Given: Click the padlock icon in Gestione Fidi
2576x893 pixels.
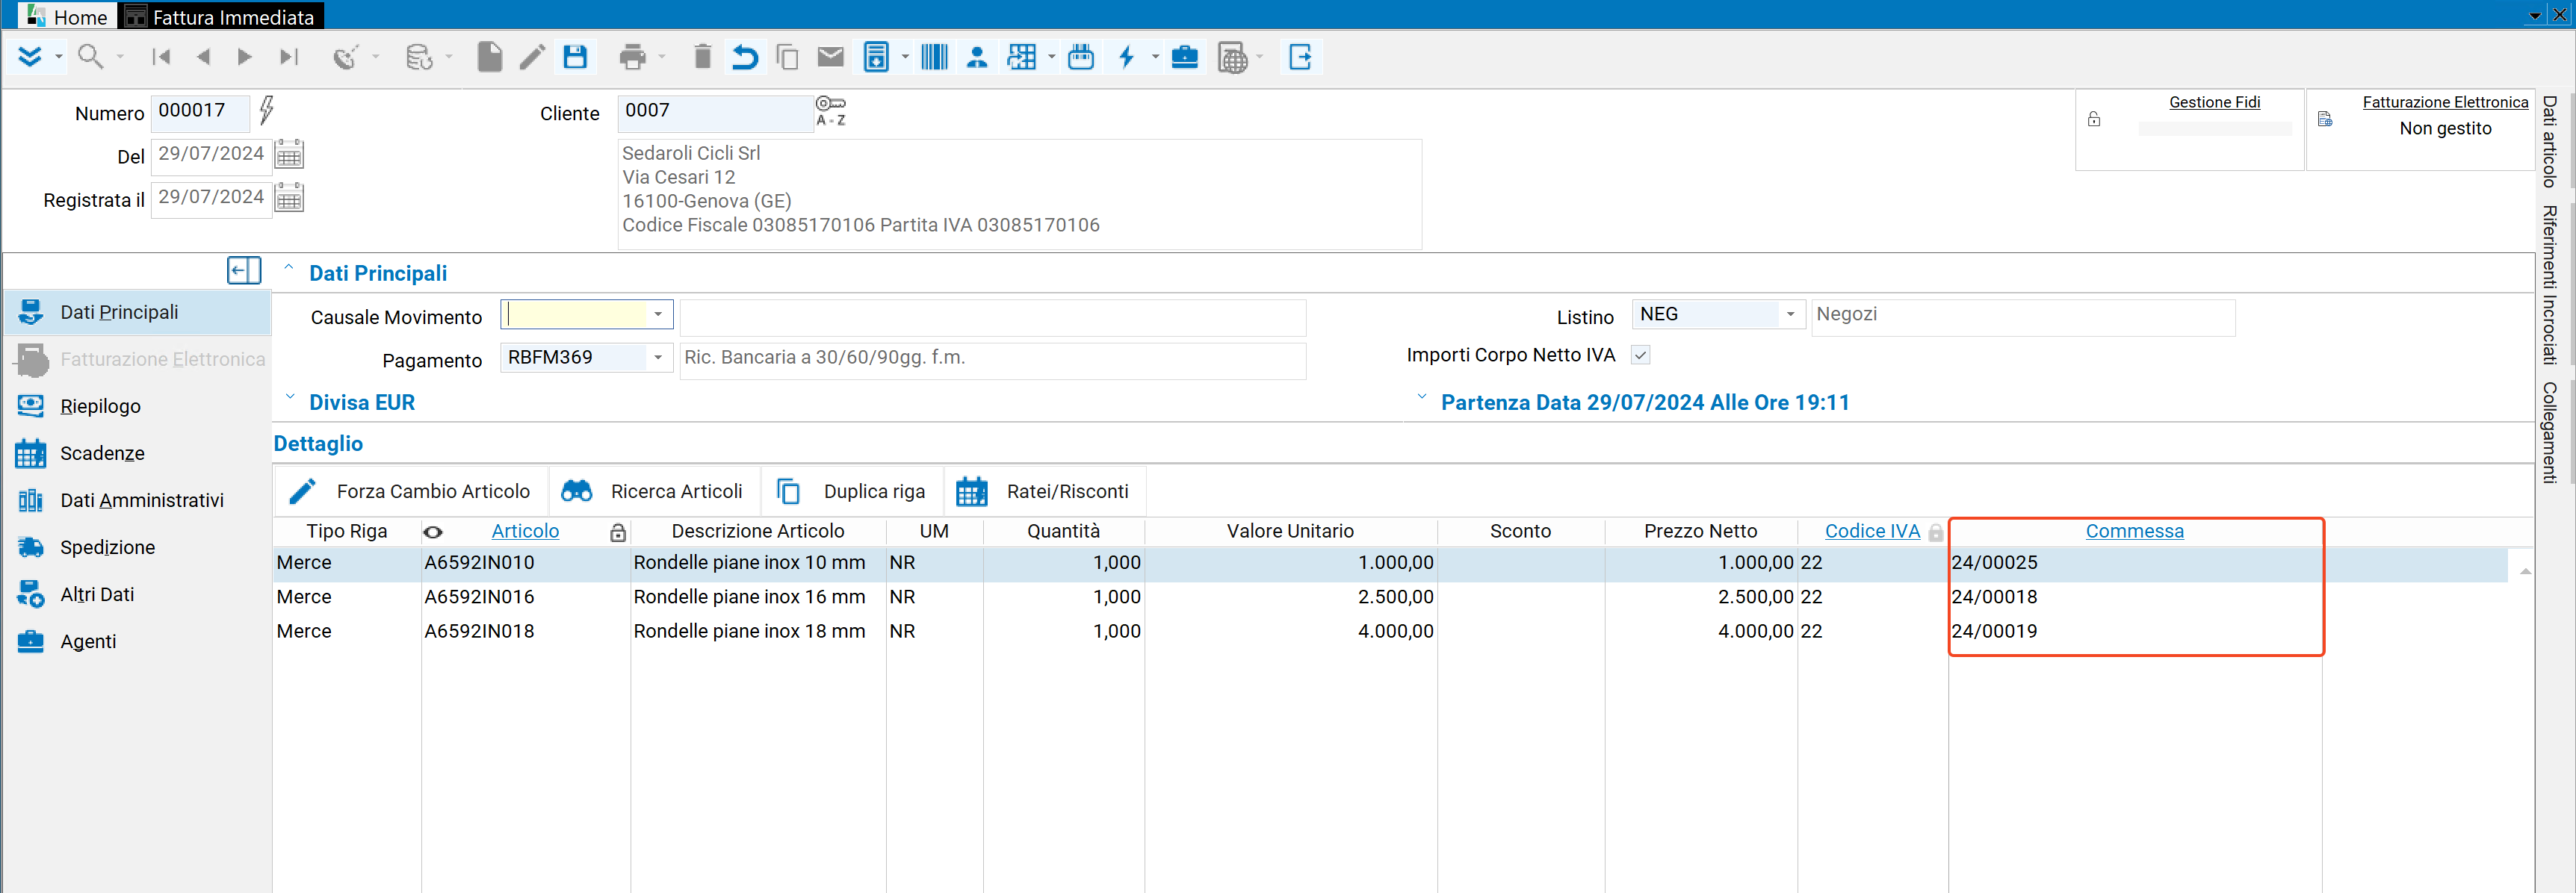Looking at the screenshot, I should click(2094, 120).
